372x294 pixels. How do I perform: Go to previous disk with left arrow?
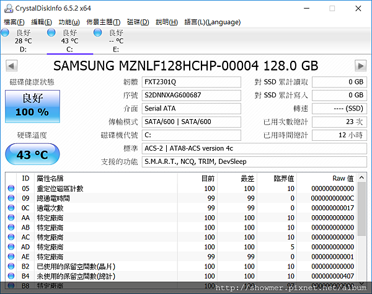click(12, 66)
